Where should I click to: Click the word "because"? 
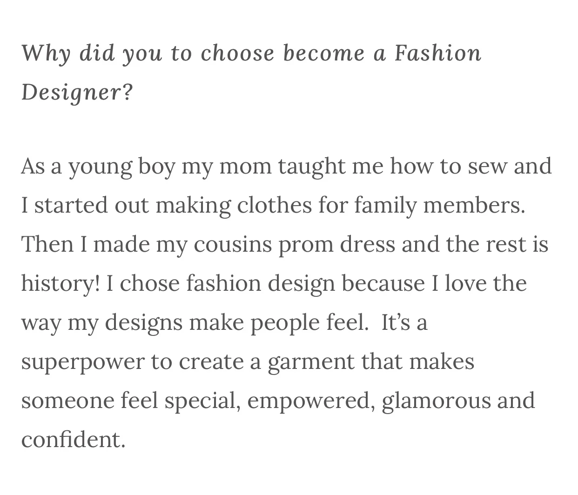[x=383, y=284]
